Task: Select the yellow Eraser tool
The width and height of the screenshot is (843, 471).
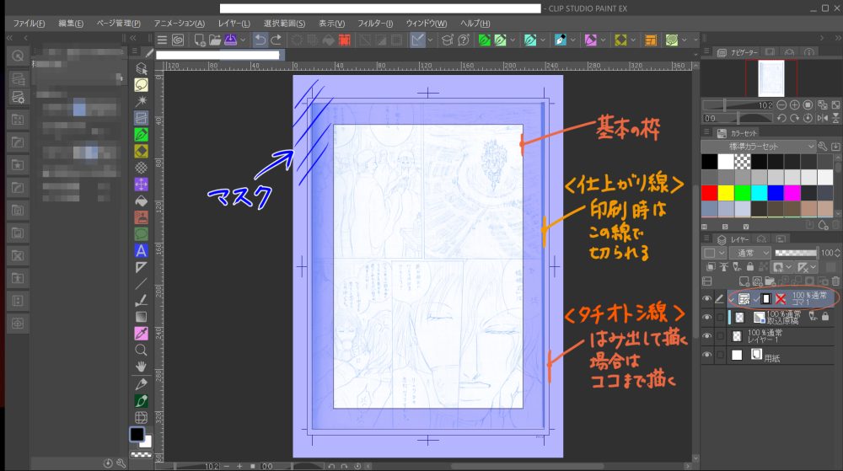Action: 141,151
